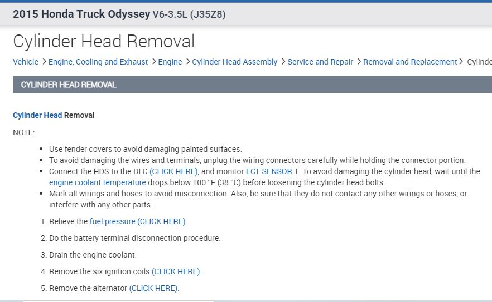492x302 pixels.
Task: Click the ignition coils (CLICK HERE) link
Action: tap(176, 271)
